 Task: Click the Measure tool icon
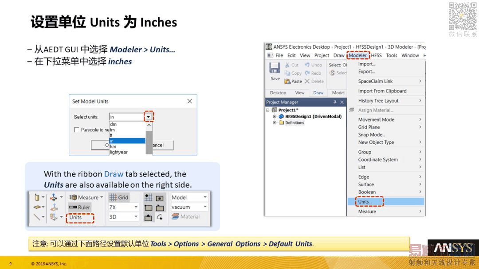coord(73,197)
